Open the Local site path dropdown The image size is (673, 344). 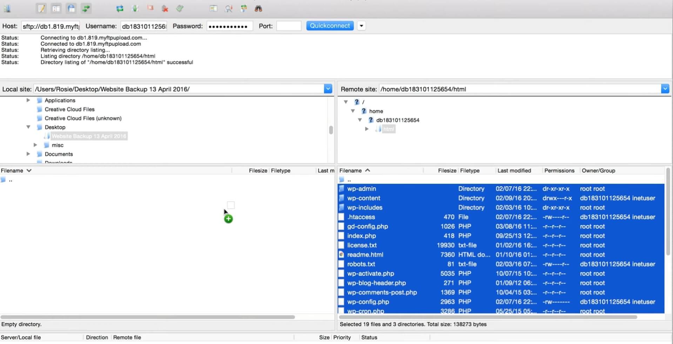coord(328,89)
